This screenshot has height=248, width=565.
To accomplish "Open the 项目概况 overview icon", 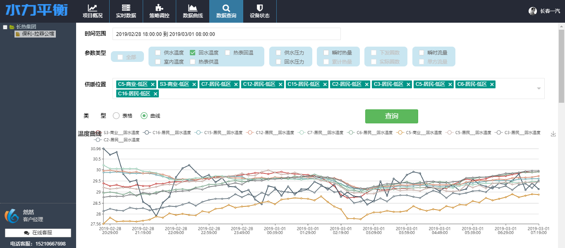I will click(93, 8).
